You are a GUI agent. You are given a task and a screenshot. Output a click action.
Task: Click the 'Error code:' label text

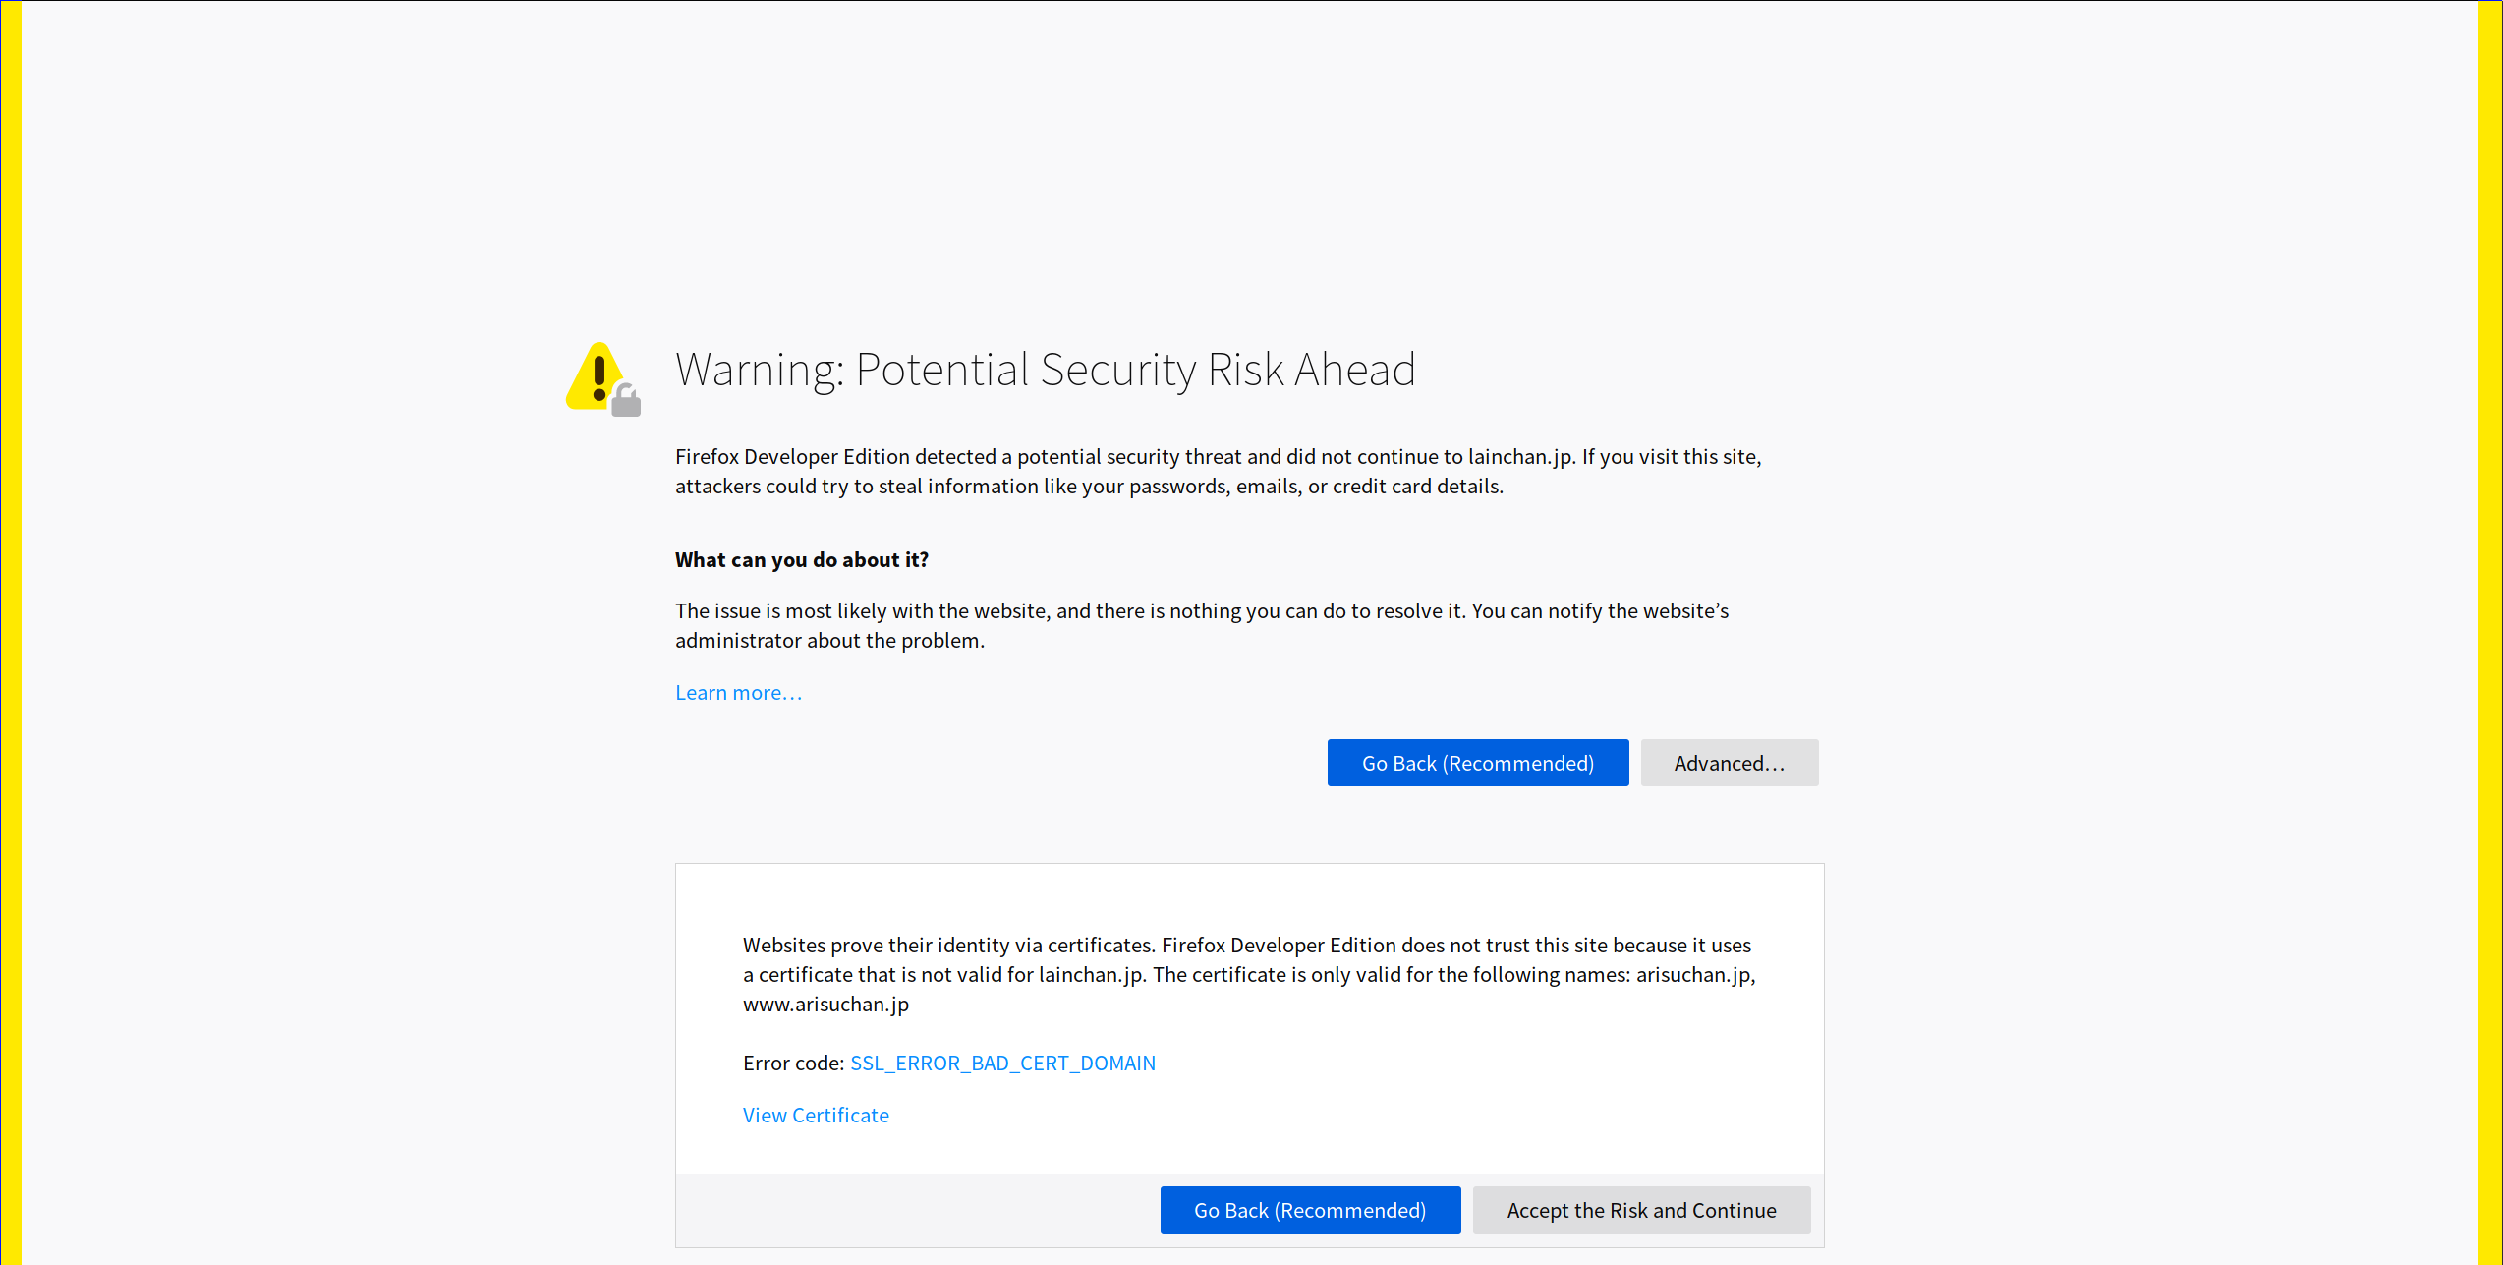[x=793, y=1064]
